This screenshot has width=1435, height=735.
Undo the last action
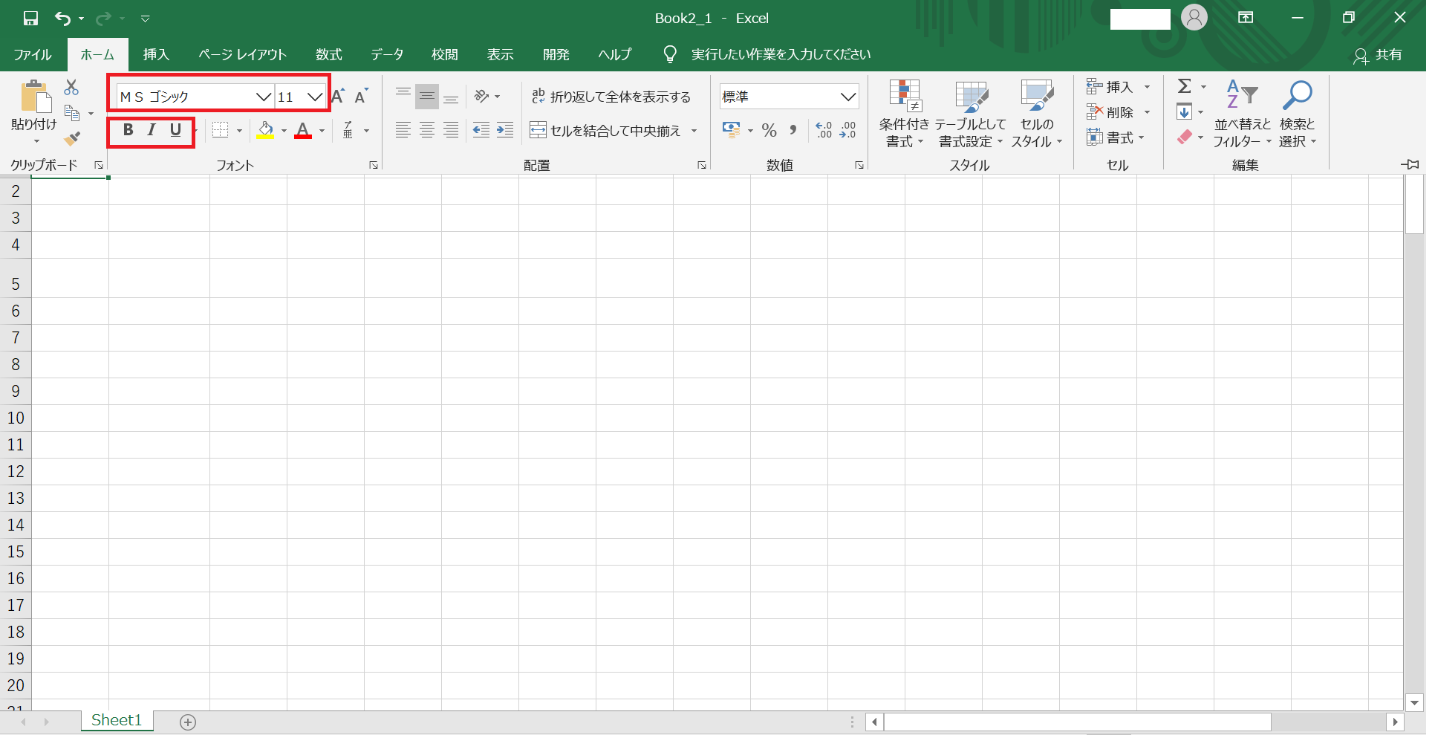tap(63, 18)
